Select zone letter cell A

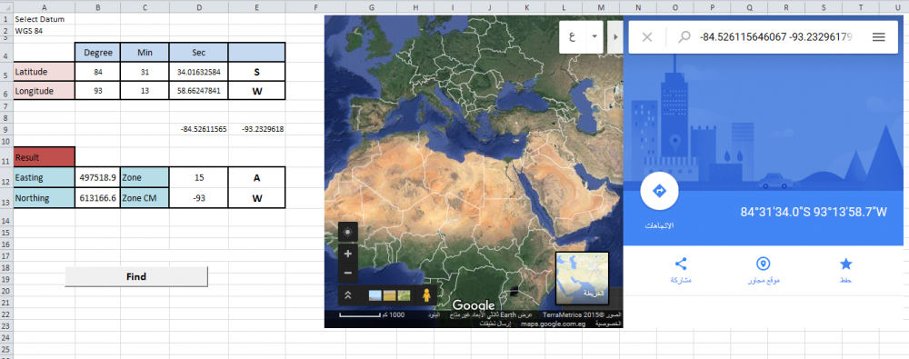[x=257, y=177]
